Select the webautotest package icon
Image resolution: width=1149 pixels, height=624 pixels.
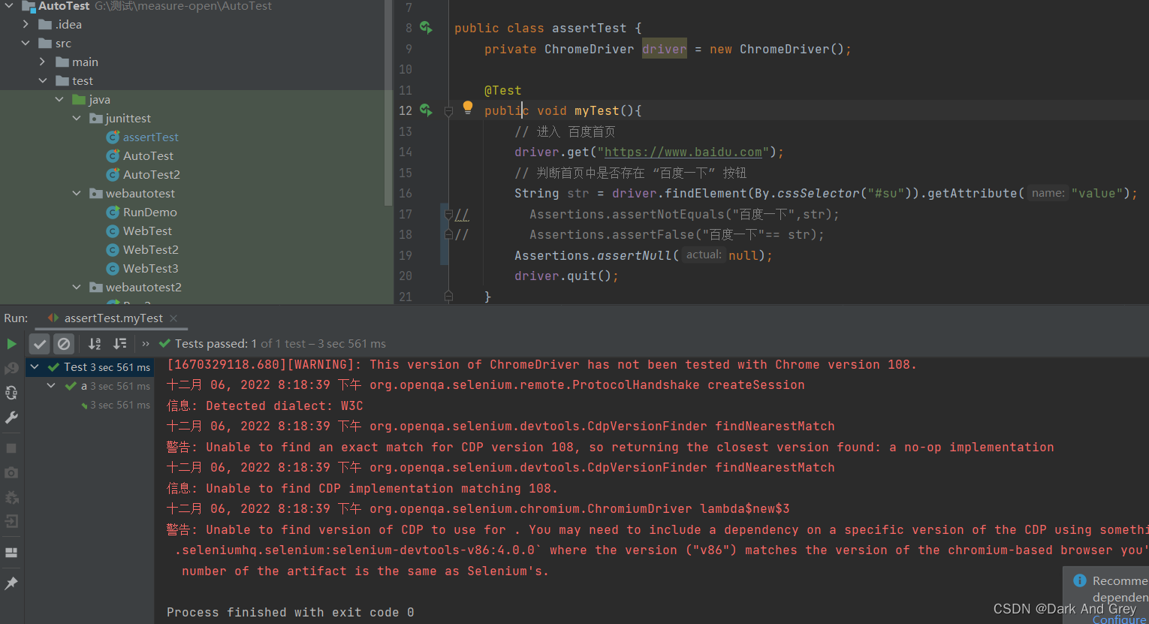[96, 193]
